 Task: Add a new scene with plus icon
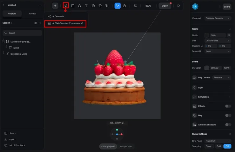[x=40, y=23]
